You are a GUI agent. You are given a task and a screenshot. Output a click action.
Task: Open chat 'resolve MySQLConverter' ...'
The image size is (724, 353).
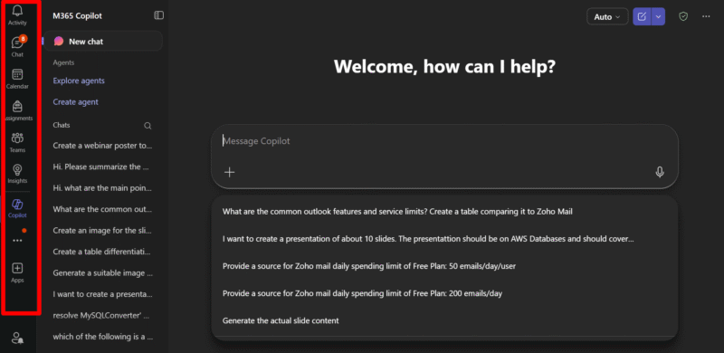pyautogui.click(x=102, y=316)
